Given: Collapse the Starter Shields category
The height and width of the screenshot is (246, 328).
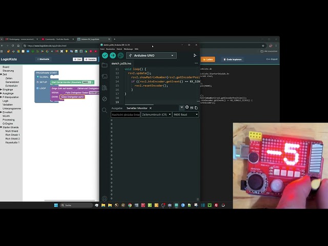Looking at the screenshot, I should click(x=1, y=127).
